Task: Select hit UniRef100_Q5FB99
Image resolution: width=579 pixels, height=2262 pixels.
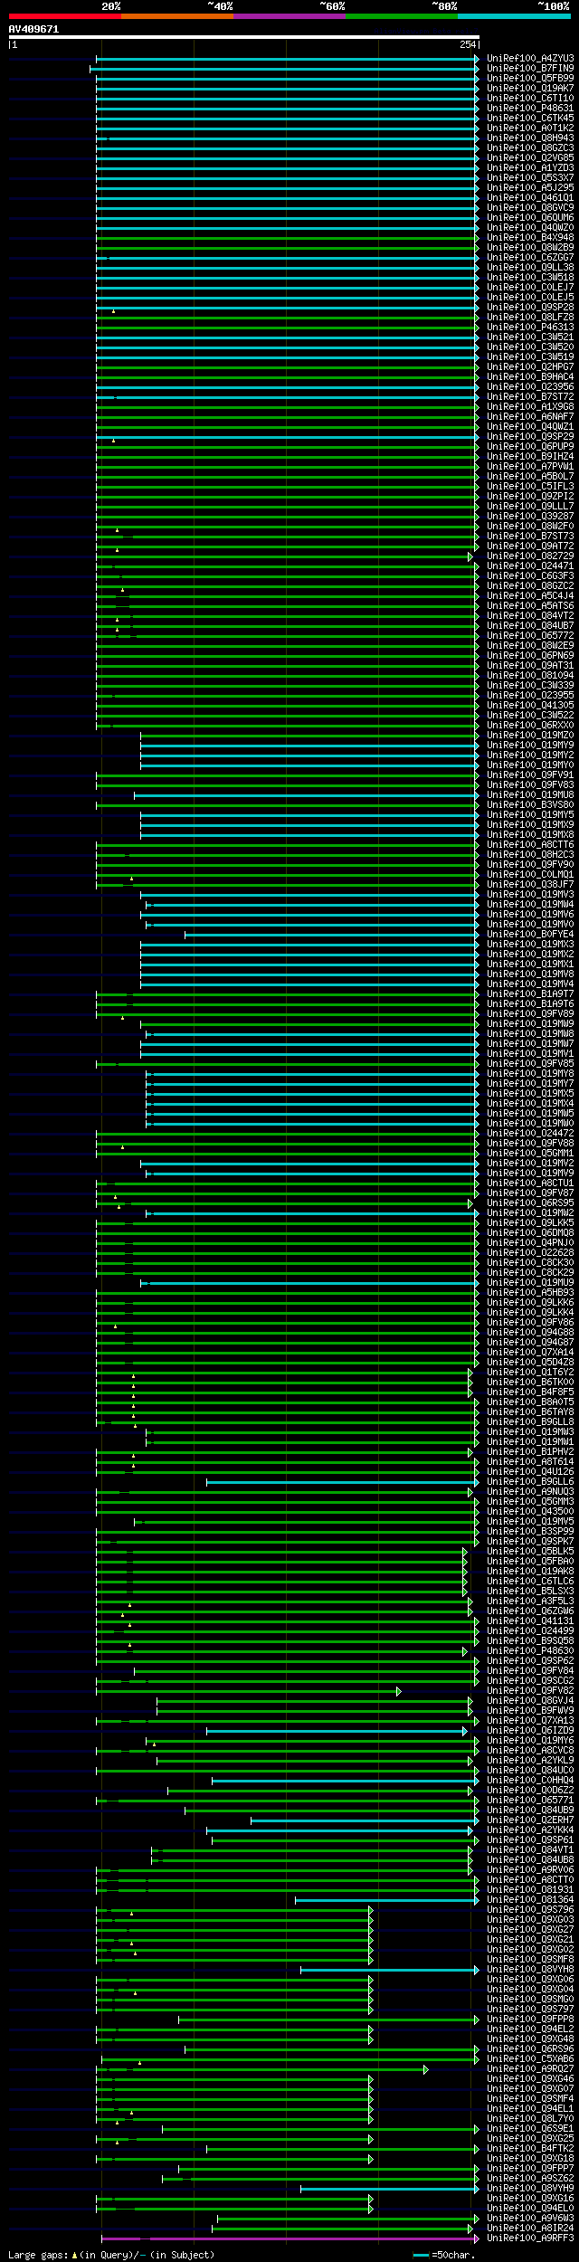Action: coord(530,78)
